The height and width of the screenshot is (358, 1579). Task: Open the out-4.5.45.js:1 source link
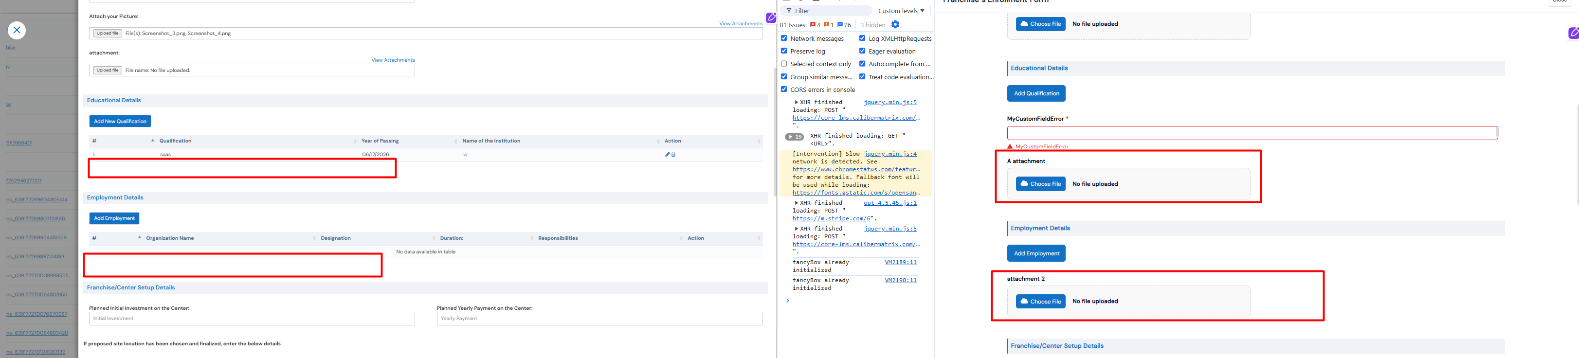click(890, 203)
